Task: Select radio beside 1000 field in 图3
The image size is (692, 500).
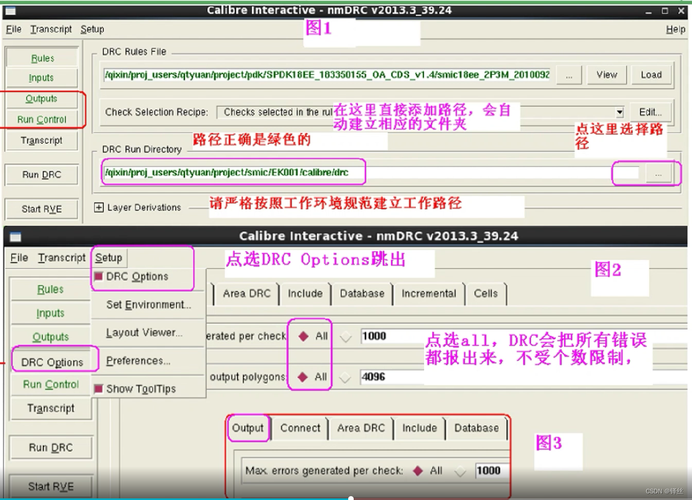Action: click(460, 471)
